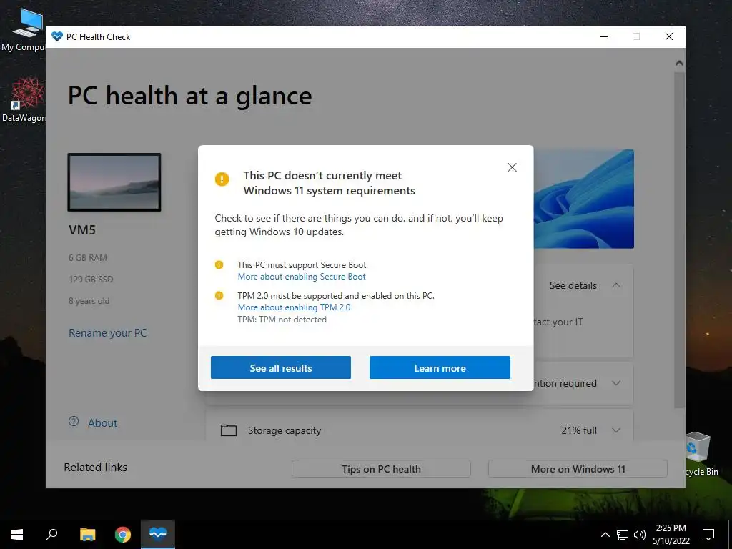Close the Windows 11 requirements dialog
The width and height of the screenshot is (732, 549).
(512, 167)
